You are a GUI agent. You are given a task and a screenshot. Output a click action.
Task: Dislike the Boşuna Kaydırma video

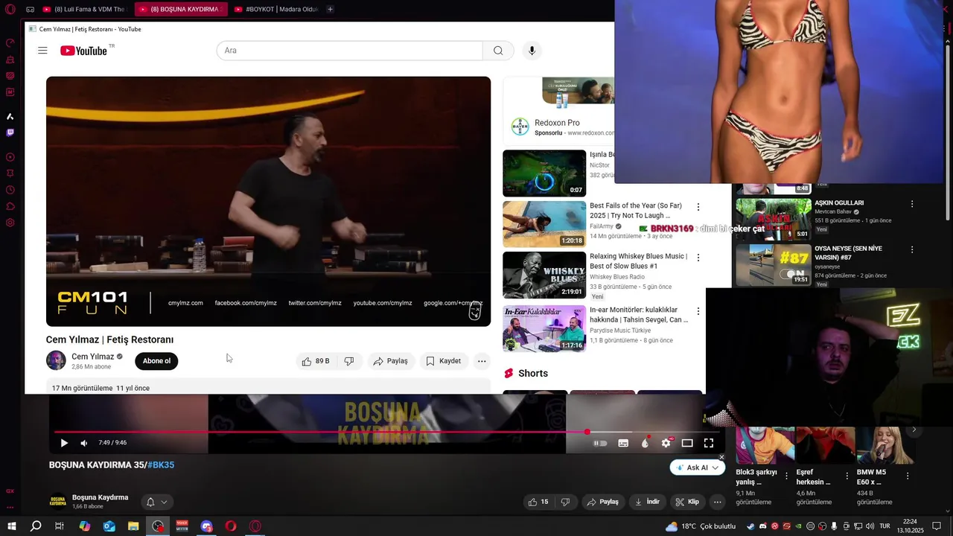565,502
